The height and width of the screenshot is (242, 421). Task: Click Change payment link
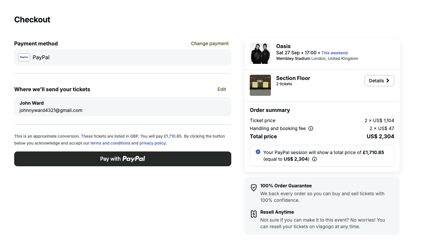click(x=210, y=43)
